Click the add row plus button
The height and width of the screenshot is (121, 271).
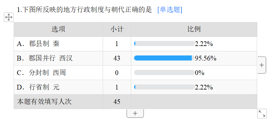135,113
